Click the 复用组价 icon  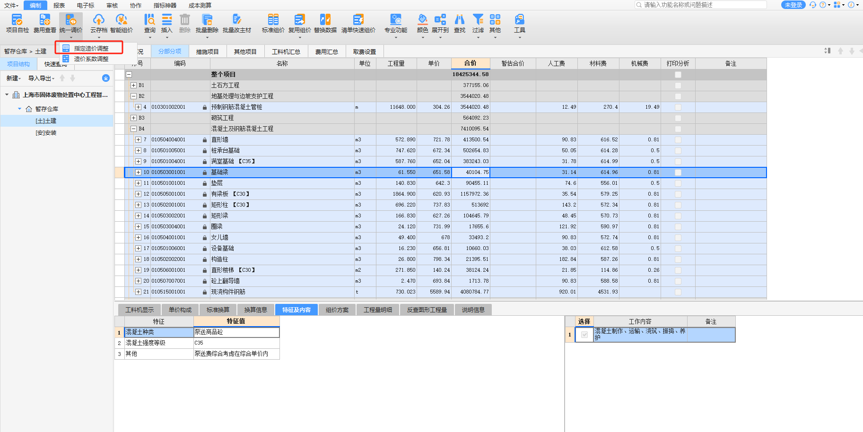[300, 19]
